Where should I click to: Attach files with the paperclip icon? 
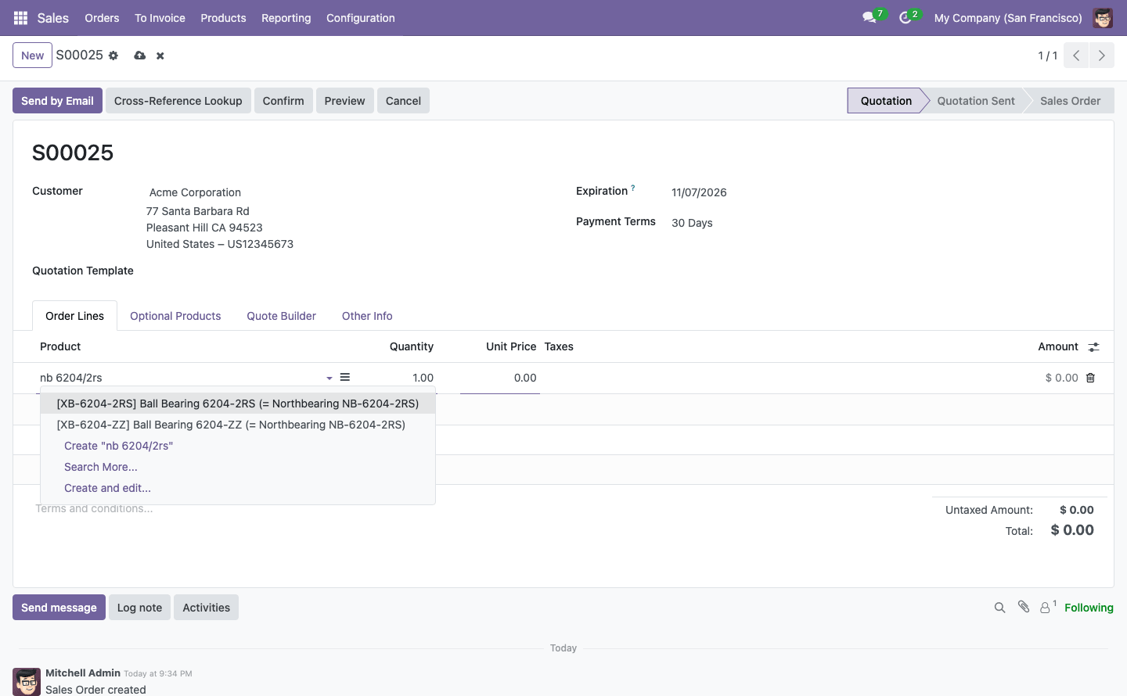(1024, 607)
